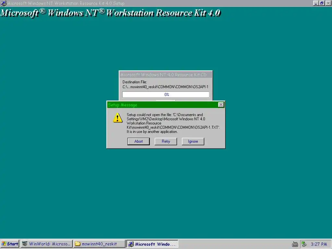Viewport: 332px width, 249px height.
Task: Click the setup icon in main title bar
Action: 3,3
